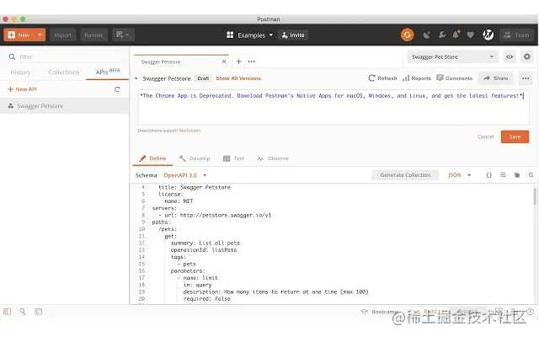Toggle line wrap icon in schema editor
The image size is (539, 337).
point(503,175)
